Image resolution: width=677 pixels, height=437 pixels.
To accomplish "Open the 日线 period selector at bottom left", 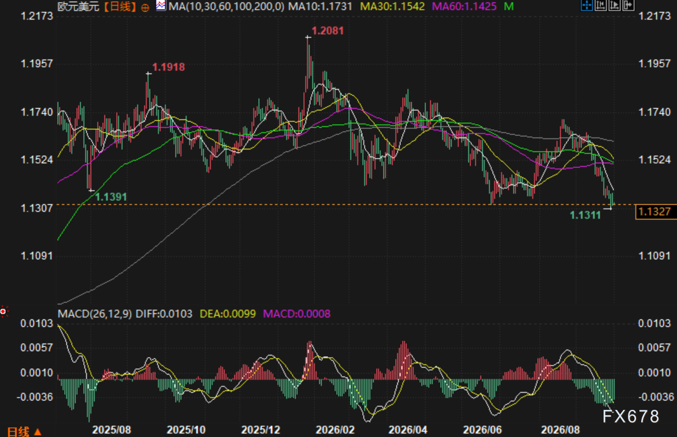I will (24, 431).
